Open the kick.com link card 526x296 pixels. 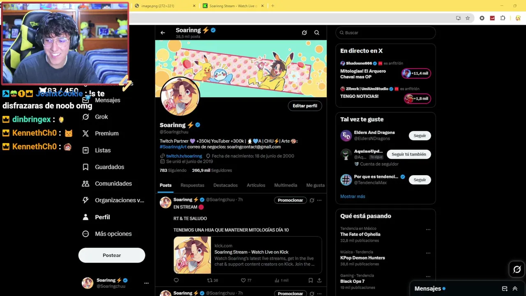point(247,255)
